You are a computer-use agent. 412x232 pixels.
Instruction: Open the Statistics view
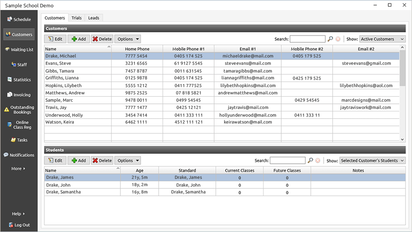(x=19, y=80)
